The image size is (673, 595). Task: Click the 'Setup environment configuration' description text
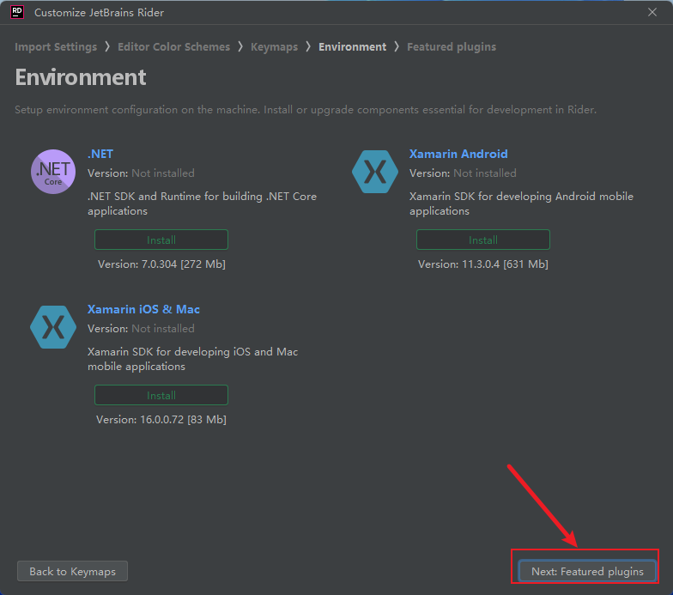tap(306, 110)
